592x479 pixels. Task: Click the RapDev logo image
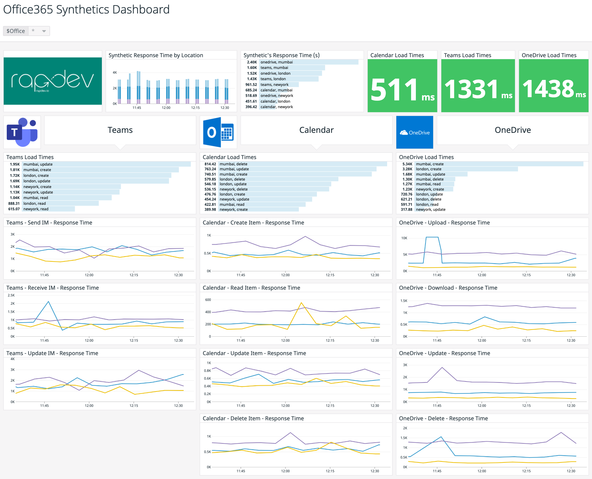point(53,81)
